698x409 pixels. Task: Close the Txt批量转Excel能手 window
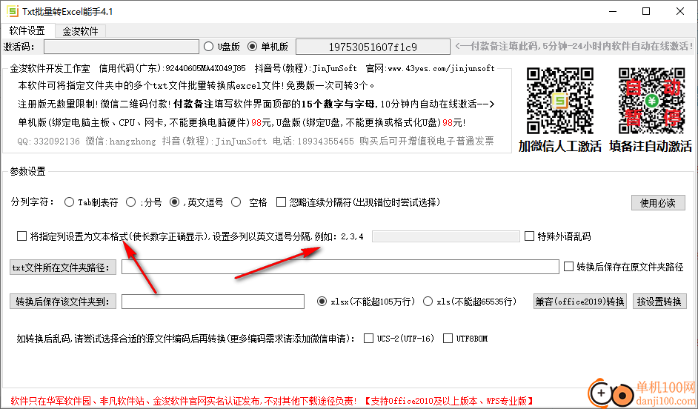pyautogui.click(x=680, y=12)
